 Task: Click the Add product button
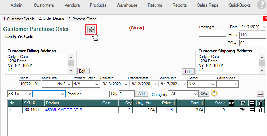[141, 94]
